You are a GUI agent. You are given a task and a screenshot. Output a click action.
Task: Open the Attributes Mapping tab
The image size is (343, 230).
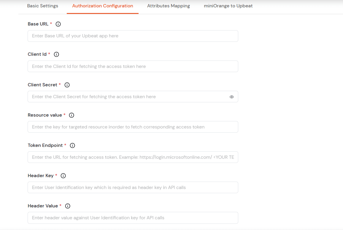(x=169, y=6)
